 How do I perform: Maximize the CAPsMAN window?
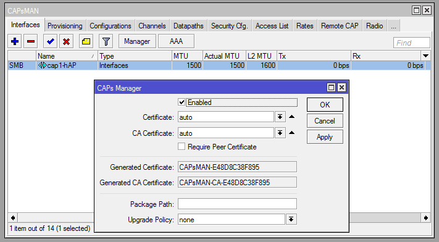[x=416, y=10]
